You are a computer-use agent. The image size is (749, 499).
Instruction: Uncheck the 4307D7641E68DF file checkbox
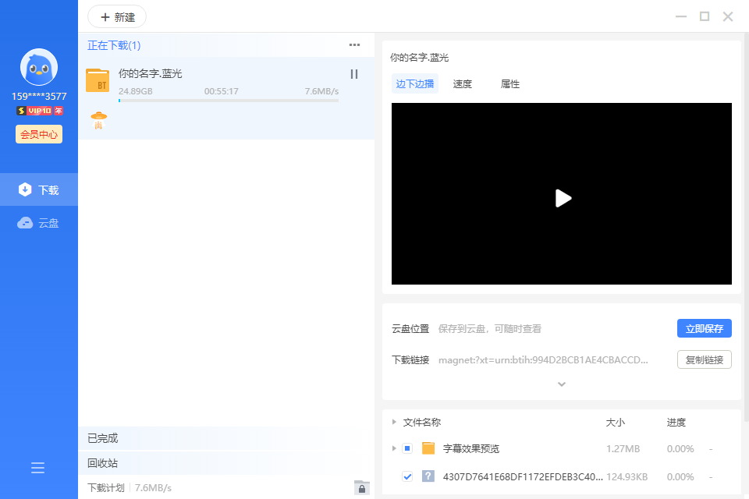coord(407,476)
